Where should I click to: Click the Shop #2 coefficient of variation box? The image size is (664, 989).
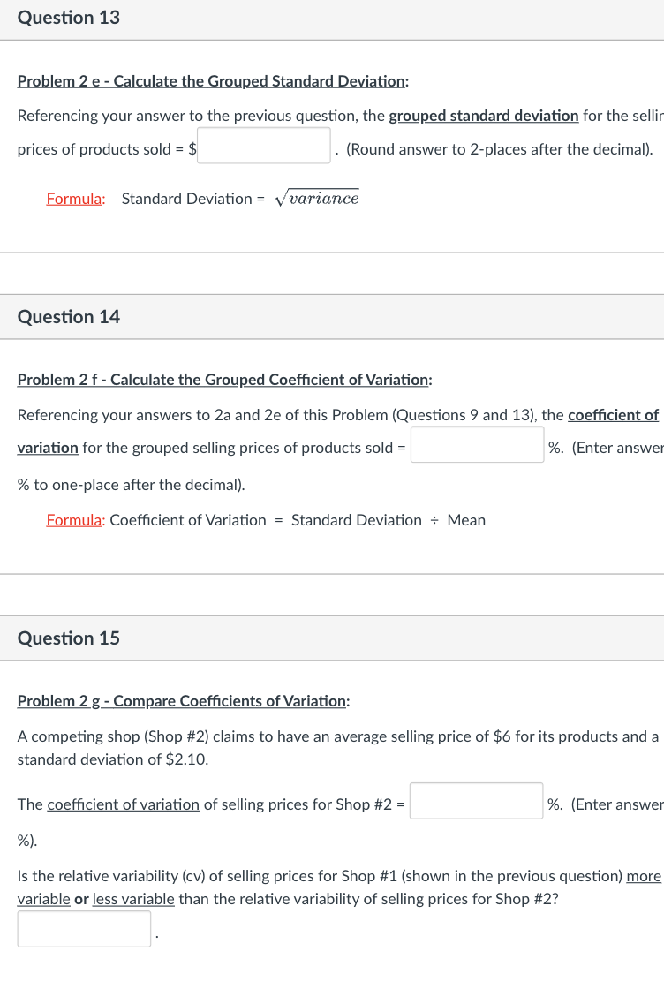(476, 800)
